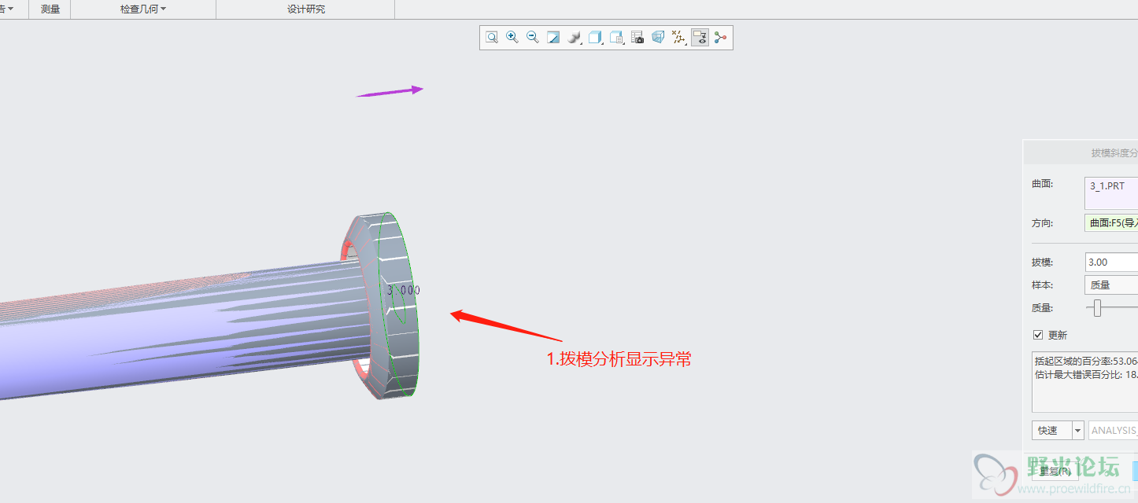
Task: Click the 3.000 draft label on the model
Action: pyautogui.click(x=404, y=290)
